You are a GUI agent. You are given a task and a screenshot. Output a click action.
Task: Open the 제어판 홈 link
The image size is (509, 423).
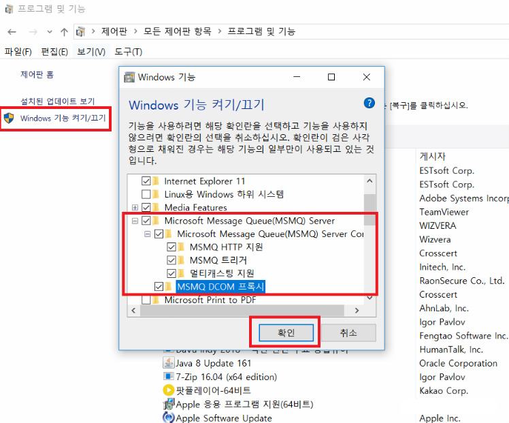(37, 75)
